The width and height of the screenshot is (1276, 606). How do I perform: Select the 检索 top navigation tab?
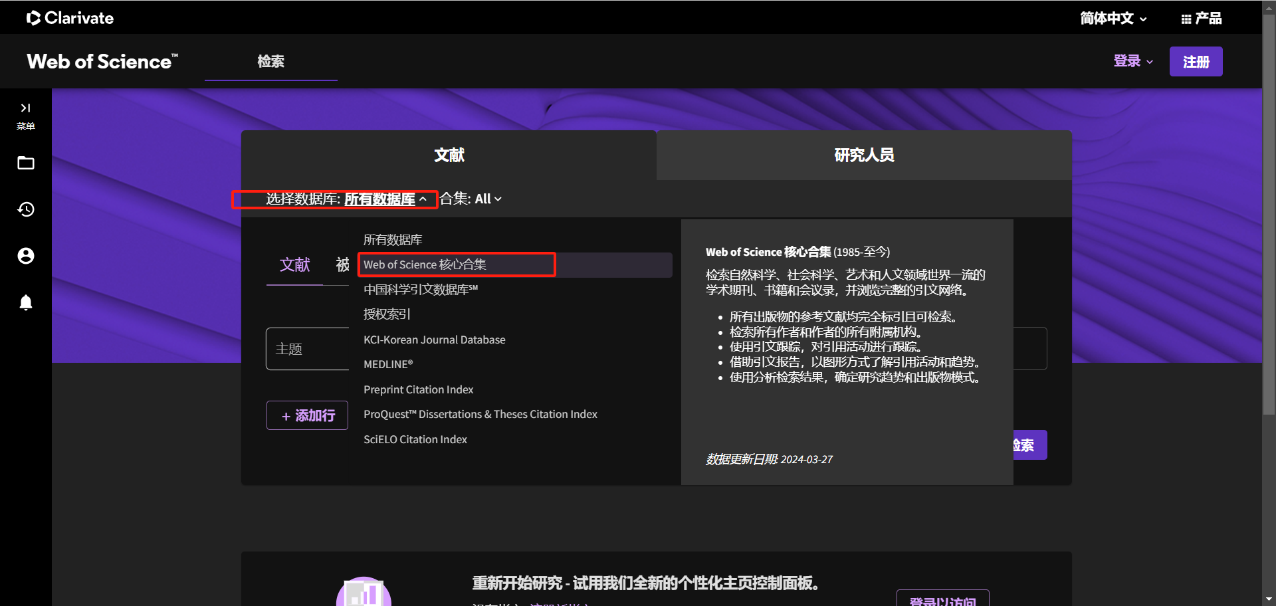click(271, 61)
